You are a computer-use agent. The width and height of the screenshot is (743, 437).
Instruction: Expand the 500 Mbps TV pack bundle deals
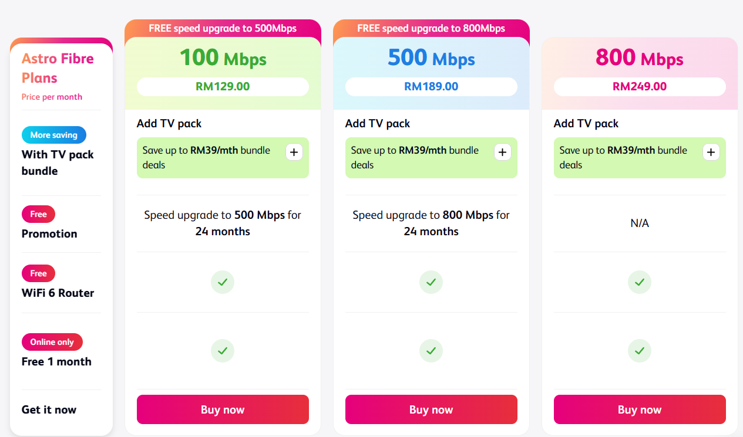[x=502, y=153]
